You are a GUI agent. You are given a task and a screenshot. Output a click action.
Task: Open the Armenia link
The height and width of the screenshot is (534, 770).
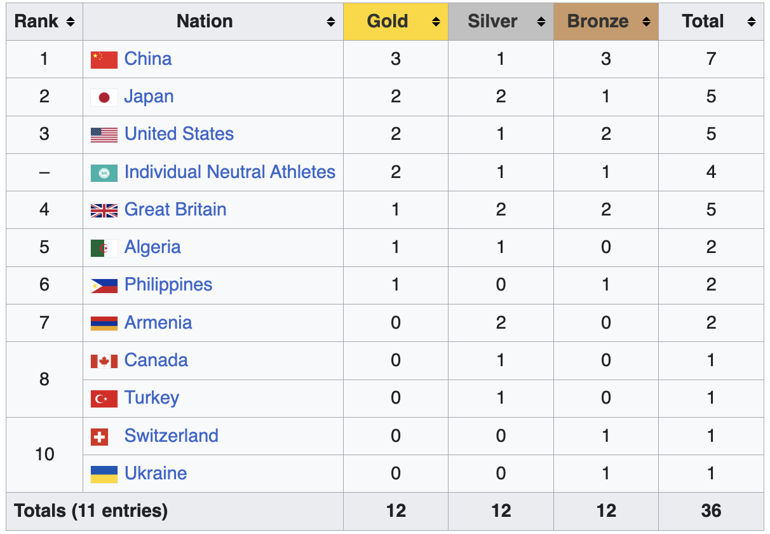click(158, 322)
